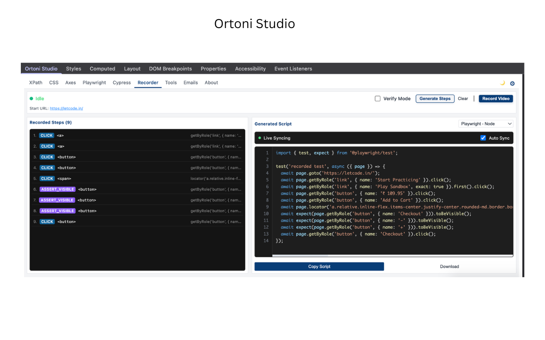
Task: Uncheck the Auto Sync checkbox
Action: [483, 138]
